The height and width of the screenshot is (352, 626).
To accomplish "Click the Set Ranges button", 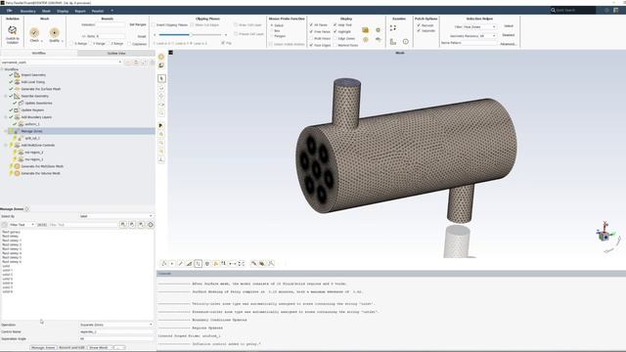I will (x=138, y=24).
